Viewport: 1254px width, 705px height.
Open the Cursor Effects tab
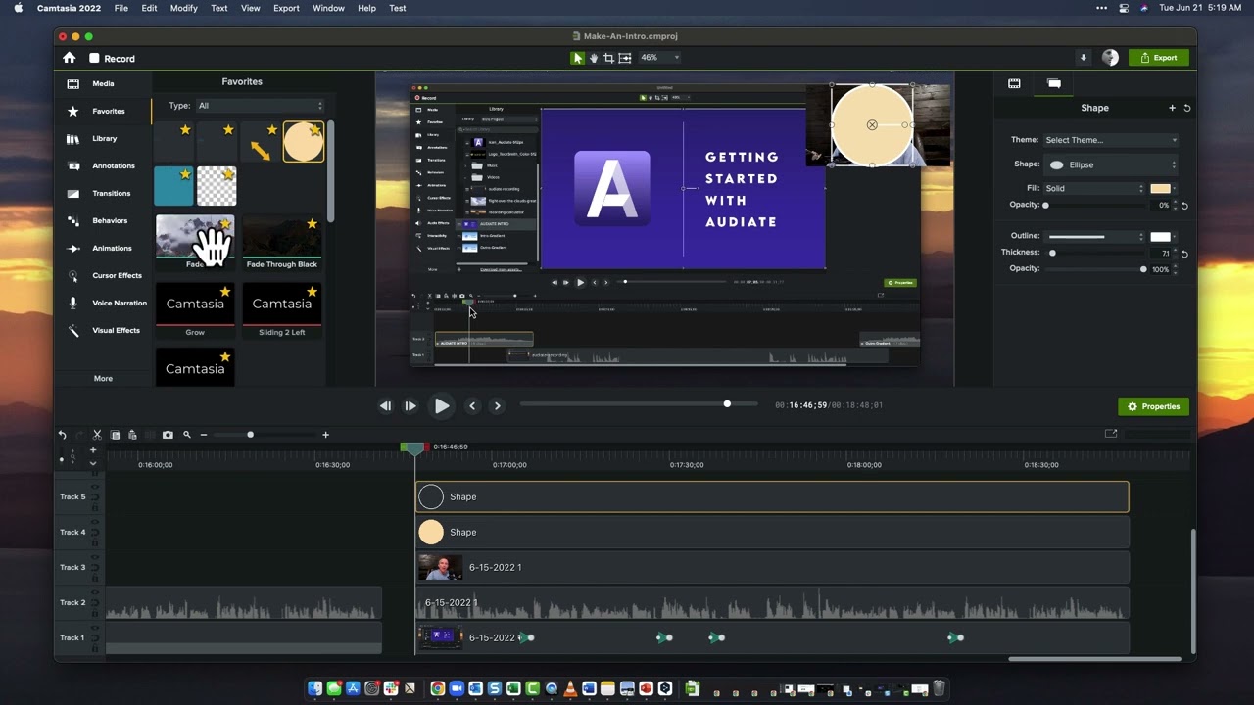pos(103,276)
